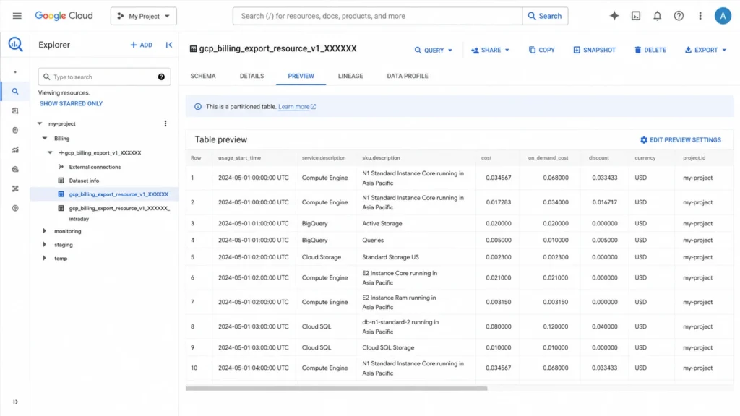Open account avatar A
The image size is (740, 416).
723,16
